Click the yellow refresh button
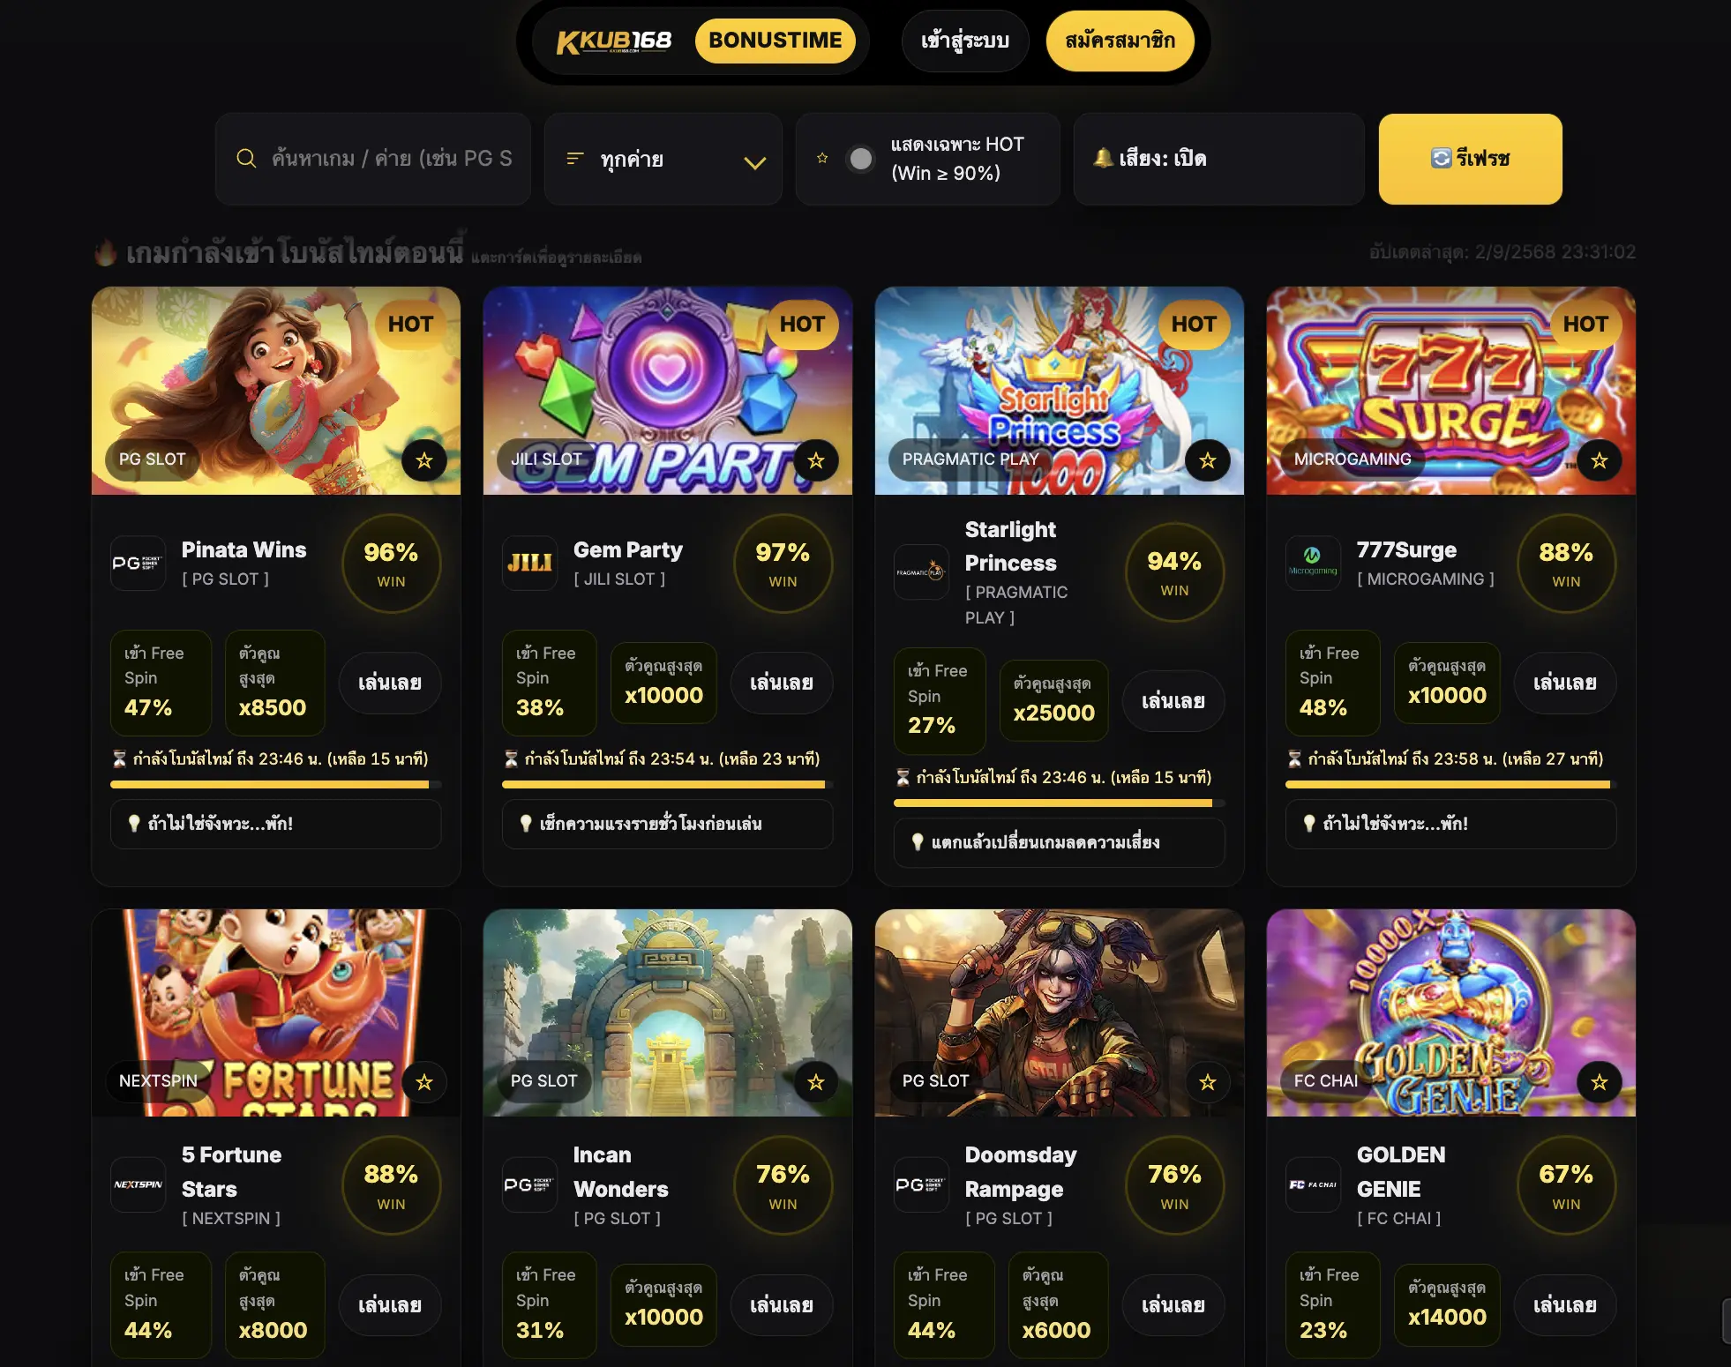1731x1367 pixels. click(x=1471, y=159)
